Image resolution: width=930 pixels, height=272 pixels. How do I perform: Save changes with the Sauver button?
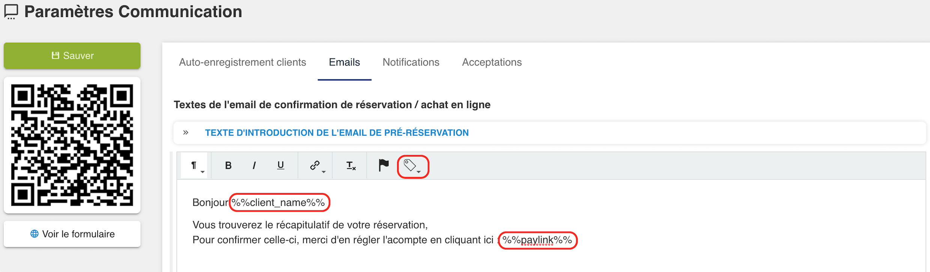click(x=72, y=55)
